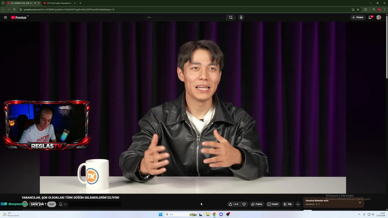Open the YouTube hamburger guide menu
This screenshot has width=388, height=218.
click(5, 17)
